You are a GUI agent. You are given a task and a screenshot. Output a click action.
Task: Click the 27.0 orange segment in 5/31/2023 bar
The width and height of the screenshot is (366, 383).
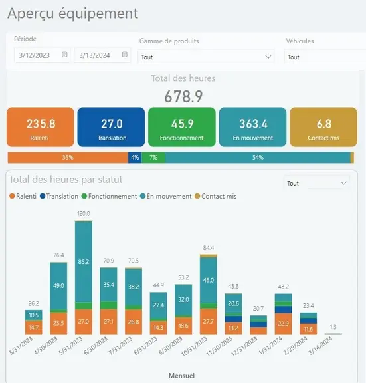tap(84, 322)
